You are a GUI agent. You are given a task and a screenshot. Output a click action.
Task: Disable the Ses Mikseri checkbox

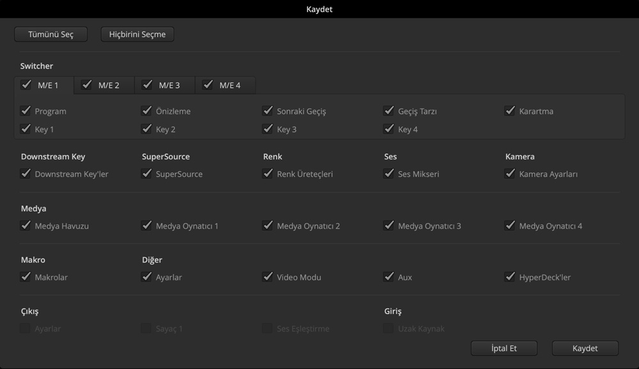click(x=388, y=174)
